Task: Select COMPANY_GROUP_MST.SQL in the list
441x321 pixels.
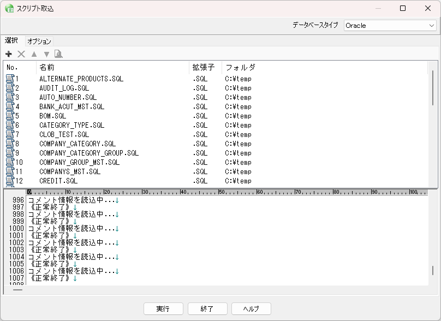Action: point(79,162)
